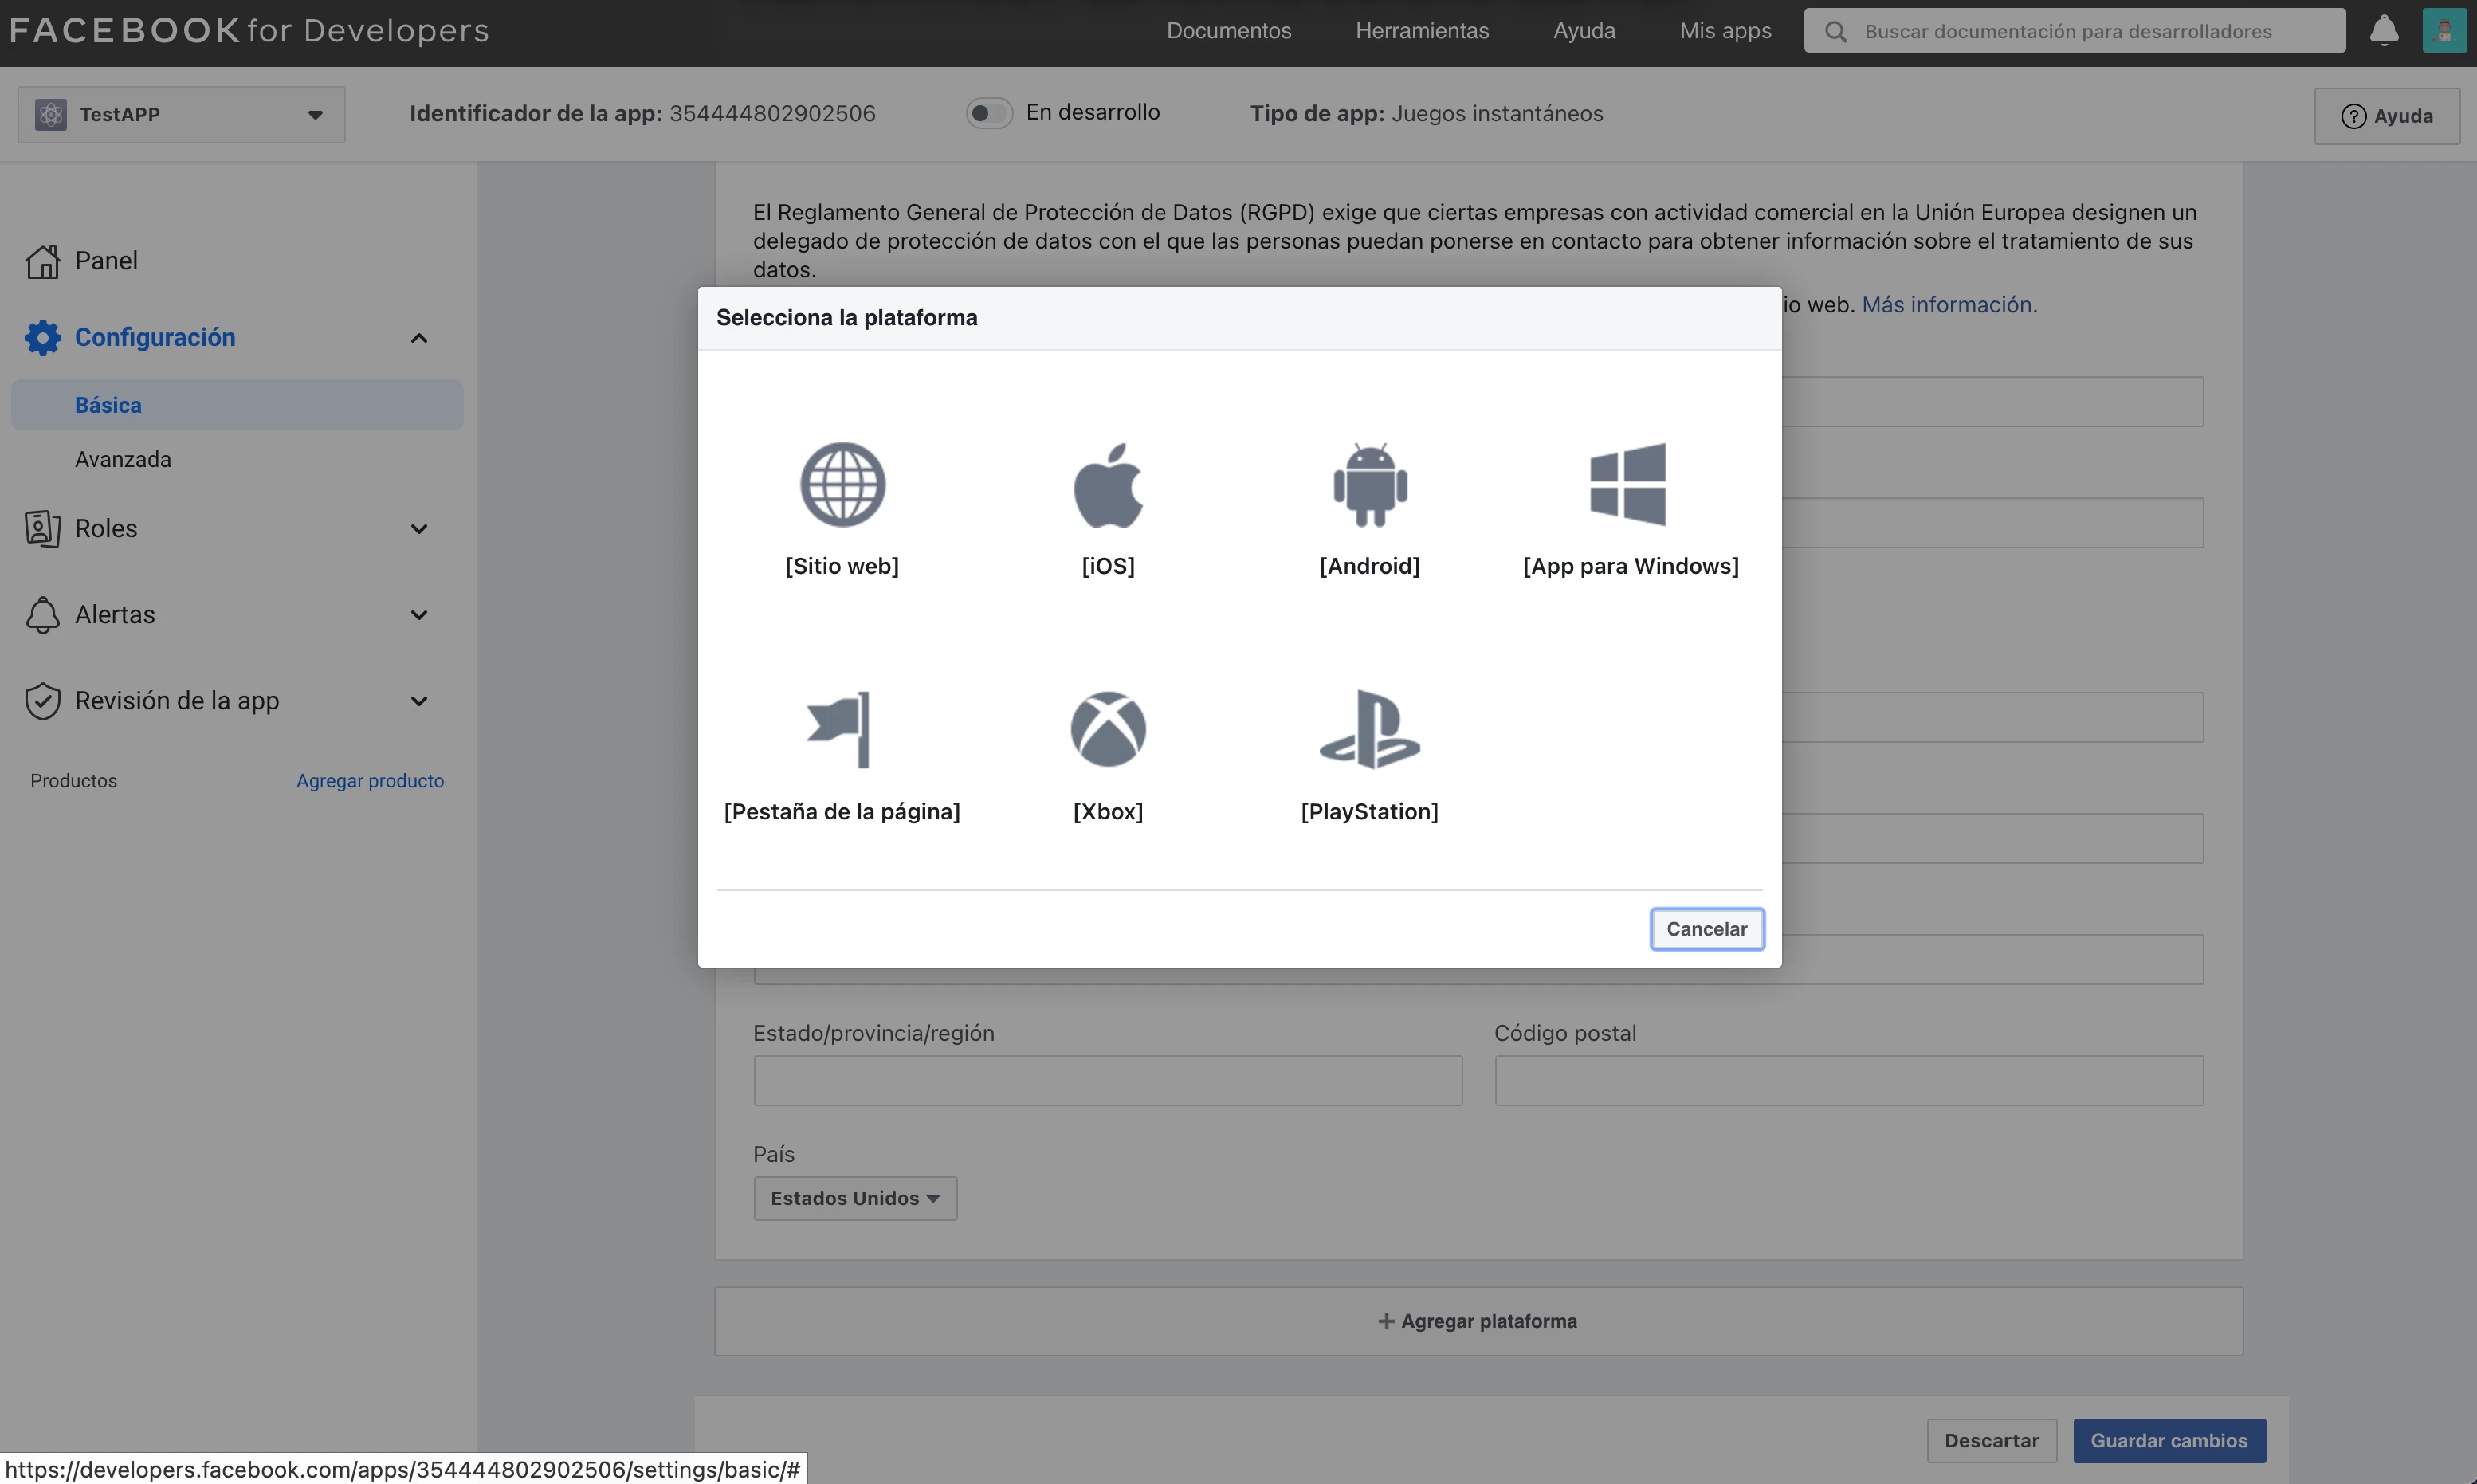Open the notifications bell icon

point(2383,31)
